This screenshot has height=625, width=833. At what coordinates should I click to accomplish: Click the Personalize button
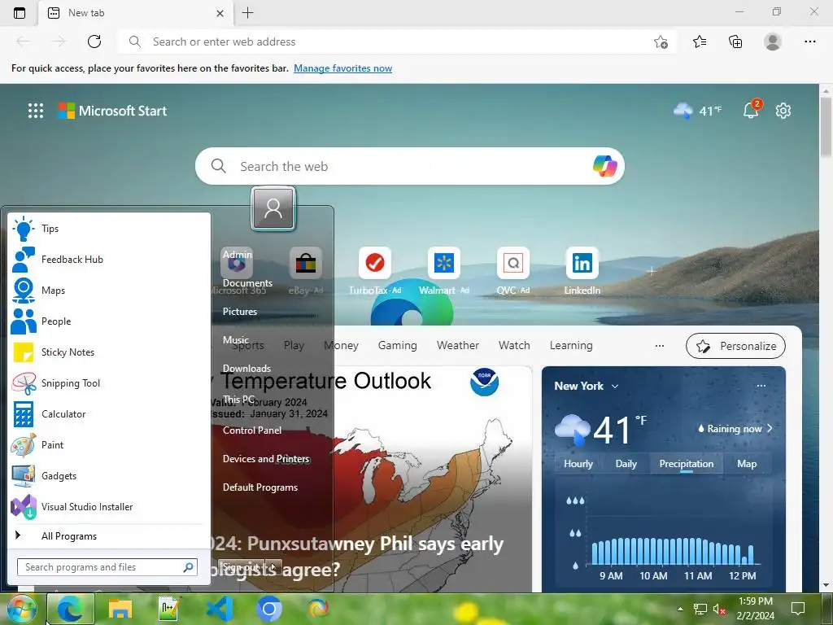(x=735, y=346)
